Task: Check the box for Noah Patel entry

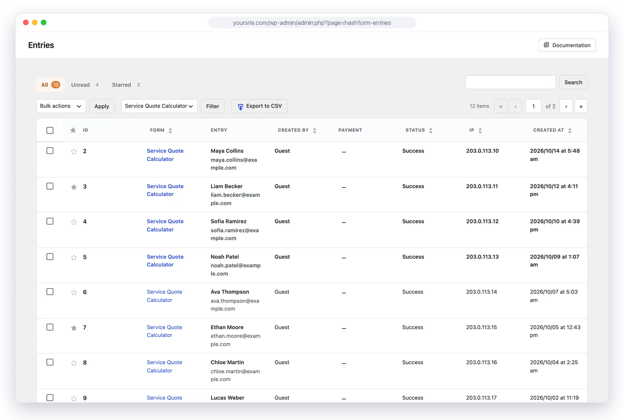Action: pyautogui.click(x=50, y=256)
